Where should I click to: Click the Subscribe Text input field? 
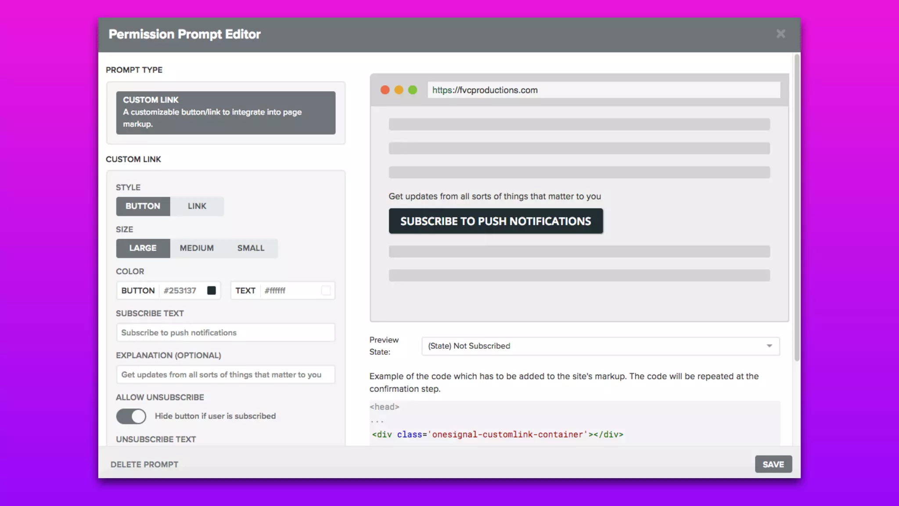[x=226, y=333]
